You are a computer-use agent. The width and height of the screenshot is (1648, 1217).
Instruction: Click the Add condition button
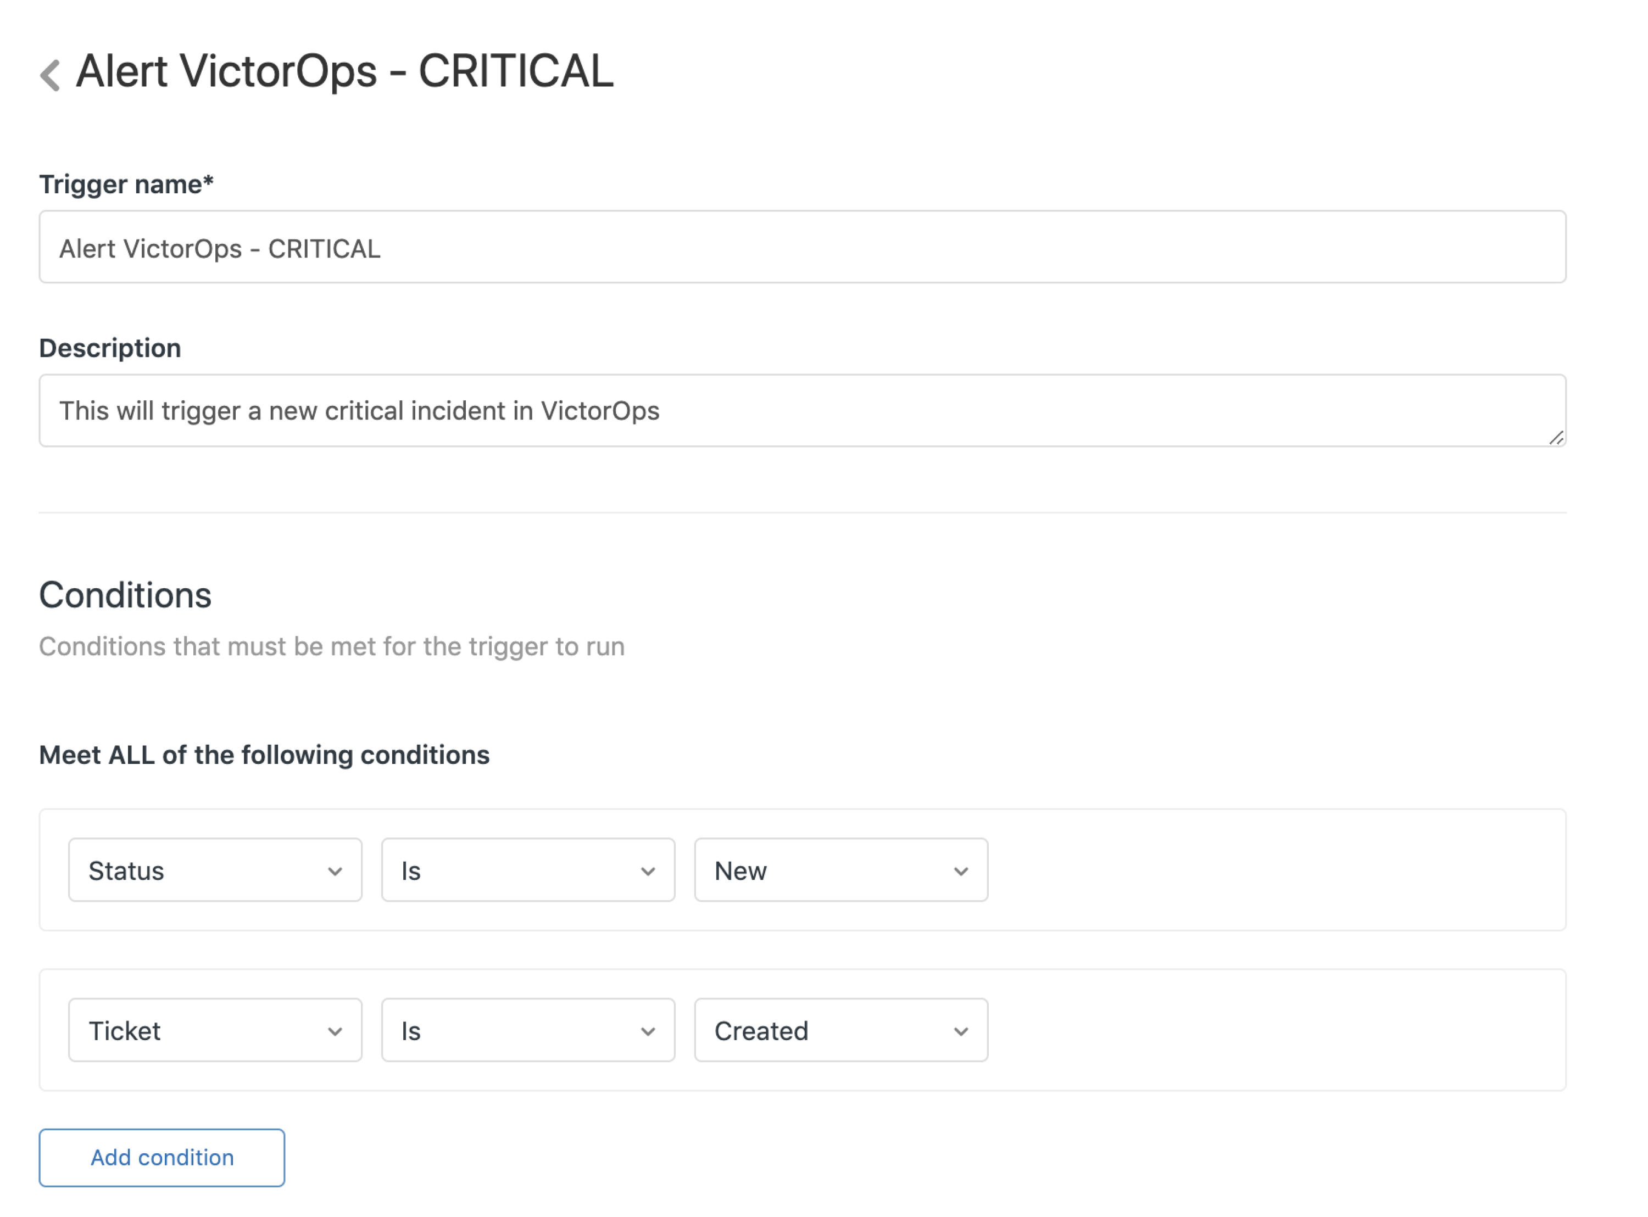coord(162,1157)
